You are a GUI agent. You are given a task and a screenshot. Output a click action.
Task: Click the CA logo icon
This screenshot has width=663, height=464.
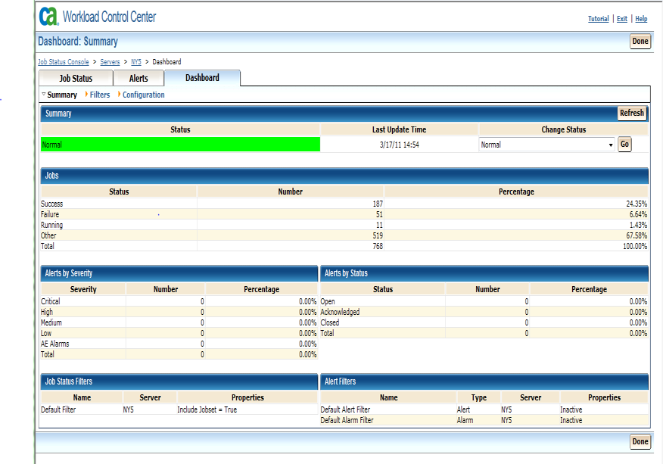click(49, 16)
